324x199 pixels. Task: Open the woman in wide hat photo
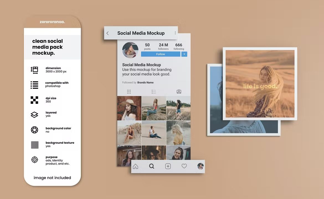point(129,108)
